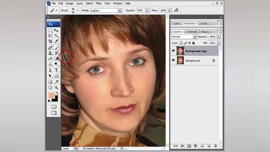Open the Filter menu
Screen dimensions: 270x152
(99, 3)
